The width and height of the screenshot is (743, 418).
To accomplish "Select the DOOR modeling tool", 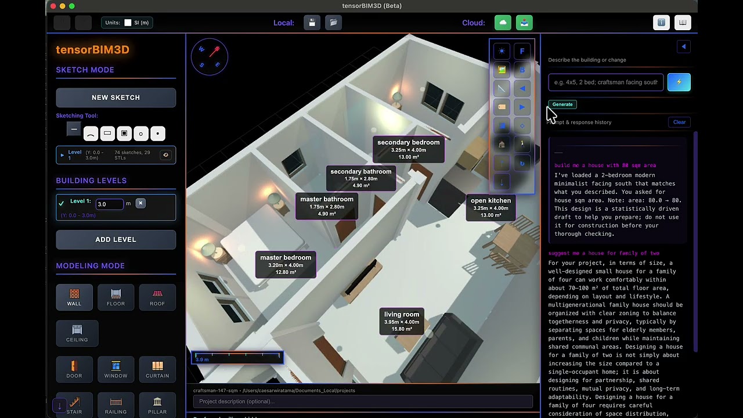I will coord(74,369).
